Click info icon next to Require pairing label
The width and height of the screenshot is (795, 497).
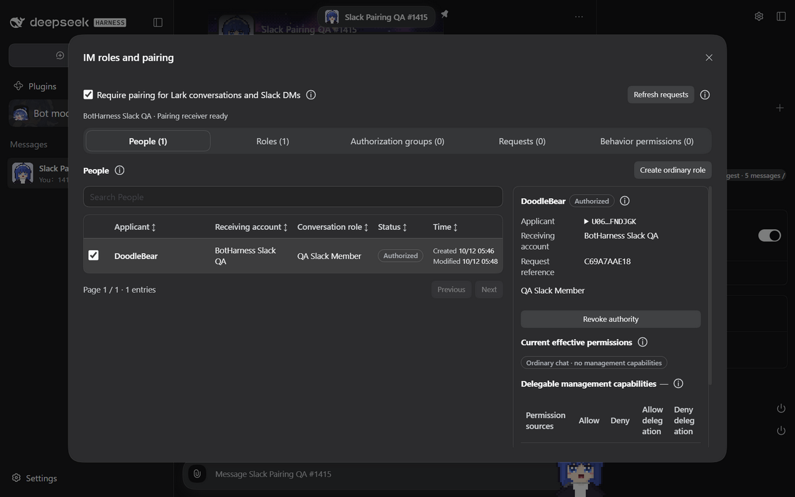coord(311,95)
